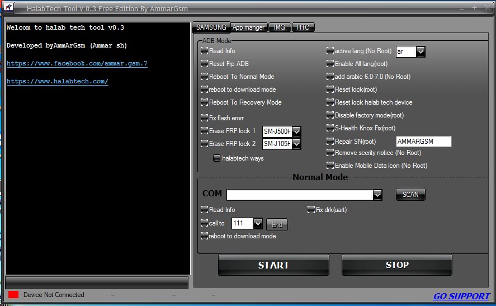Check Reset lock halab tech device
The height and width of the screenshot is (306, 496).
330,102
